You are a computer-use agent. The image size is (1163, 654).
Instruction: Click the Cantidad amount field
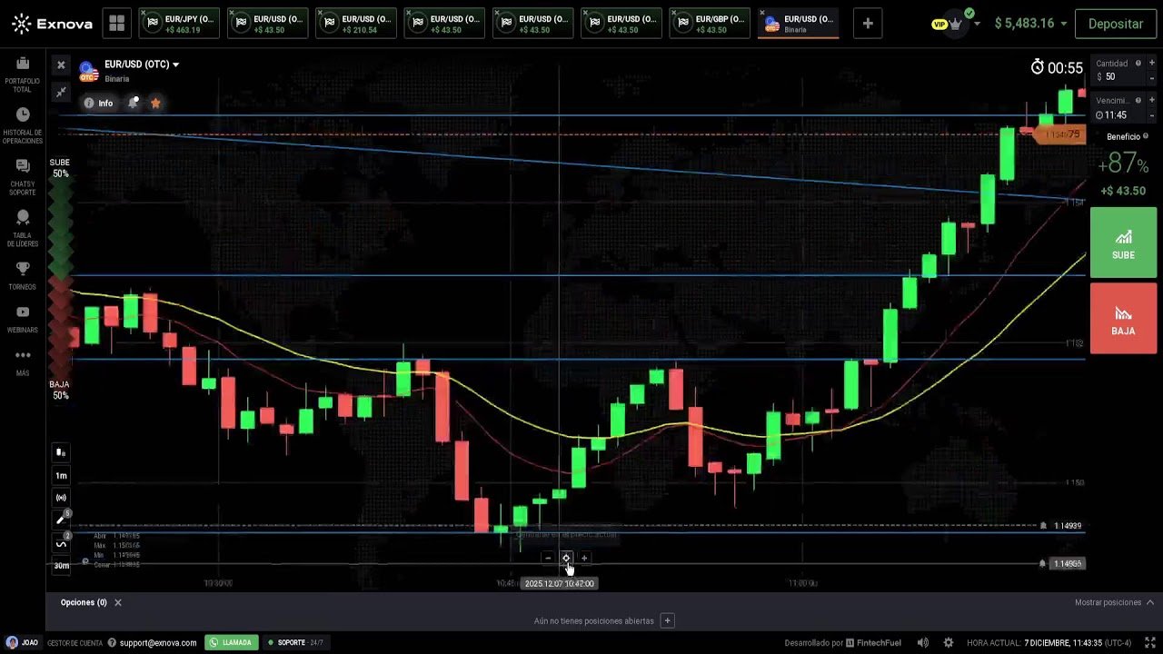(x=1110, y=76)
